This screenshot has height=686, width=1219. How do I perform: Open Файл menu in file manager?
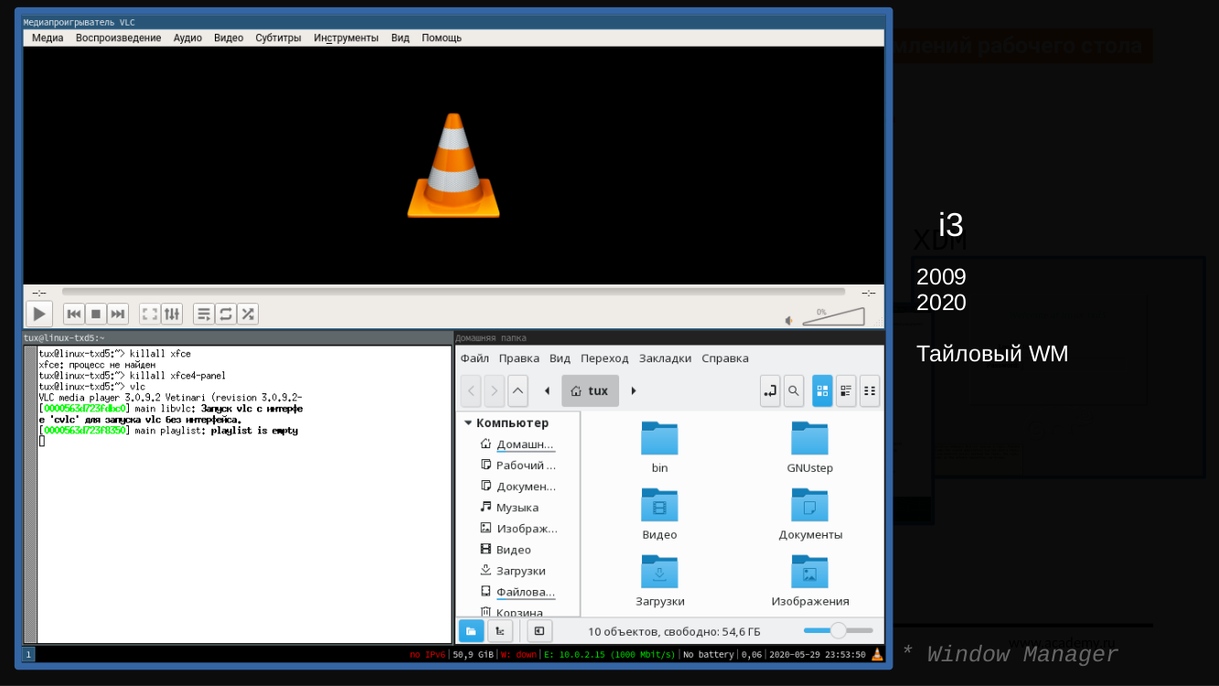pyautogui.click(x=475, y=358)
